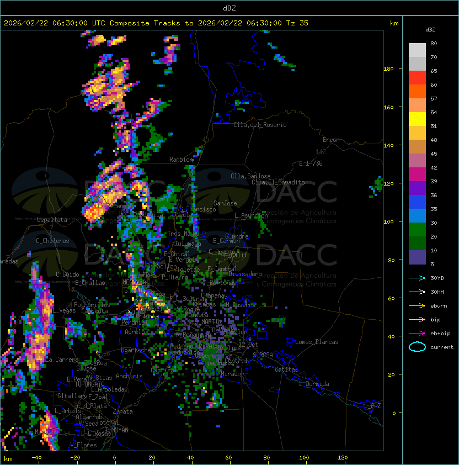Click the slate 5-10 dBZ color swatch
This screenshot has width=459, height=465.
(x=417, y=257)
